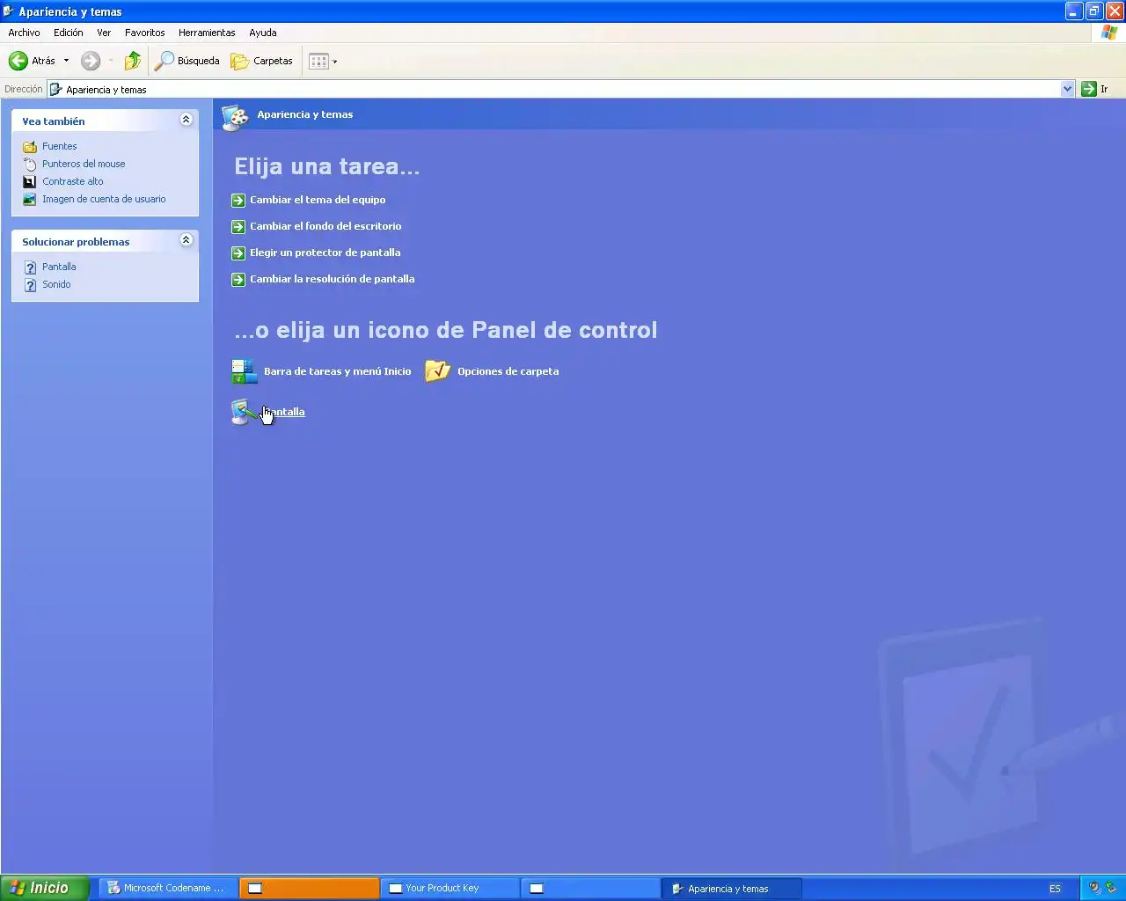The image size is (1126, 901).
Task: Open Barra de tareas y menú Inicio label
Action: tap(337, 371)
